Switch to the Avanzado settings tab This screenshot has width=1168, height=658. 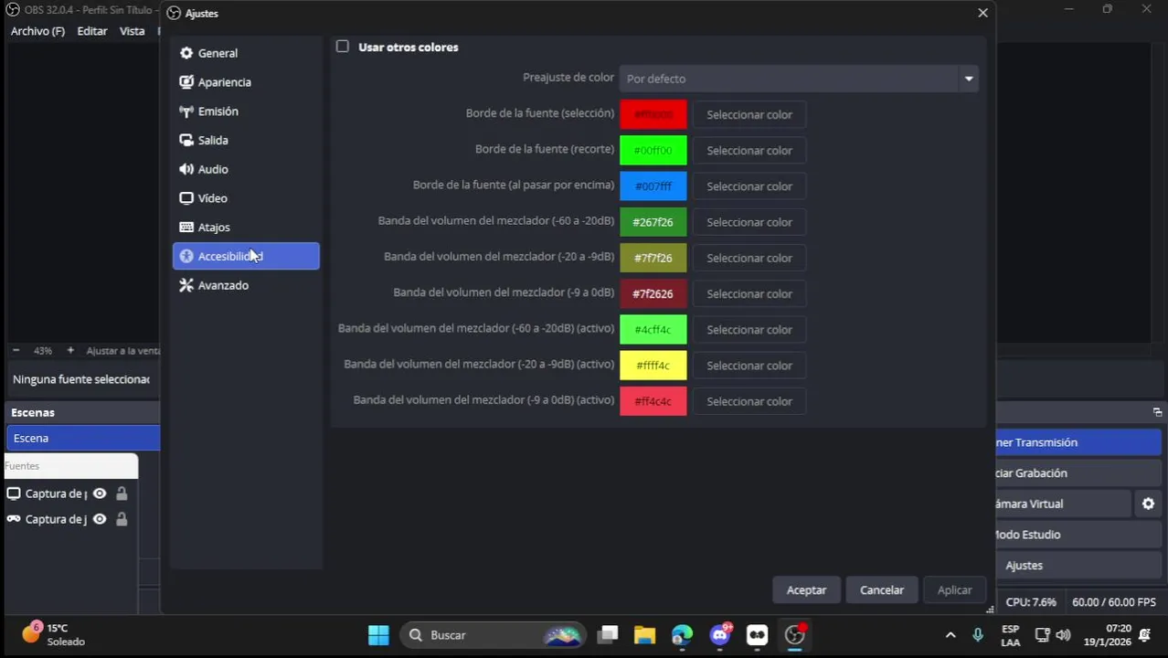click(246, 285)
